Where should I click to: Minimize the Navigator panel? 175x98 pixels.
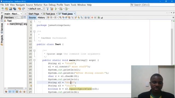[x=25, y=14]
